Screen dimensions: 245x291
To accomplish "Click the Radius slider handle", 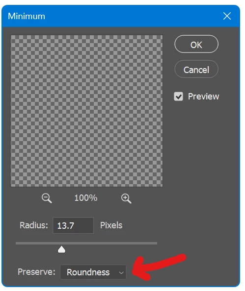I will click(61, 249).
